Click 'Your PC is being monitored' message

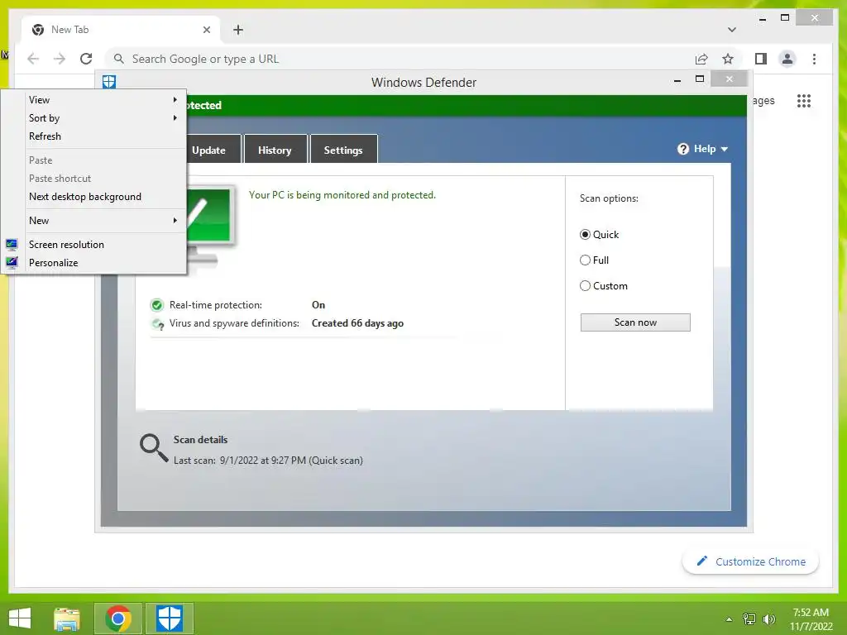click(342, 195)
